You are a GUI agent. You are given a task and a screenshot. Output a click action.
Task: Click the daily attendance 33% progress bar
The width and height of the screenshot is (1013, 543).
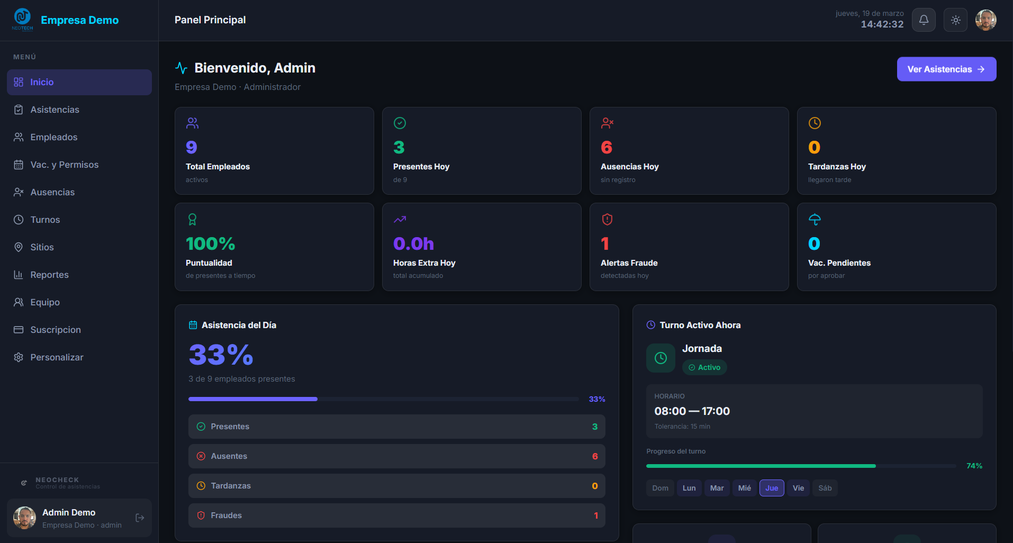pos(383,399)
